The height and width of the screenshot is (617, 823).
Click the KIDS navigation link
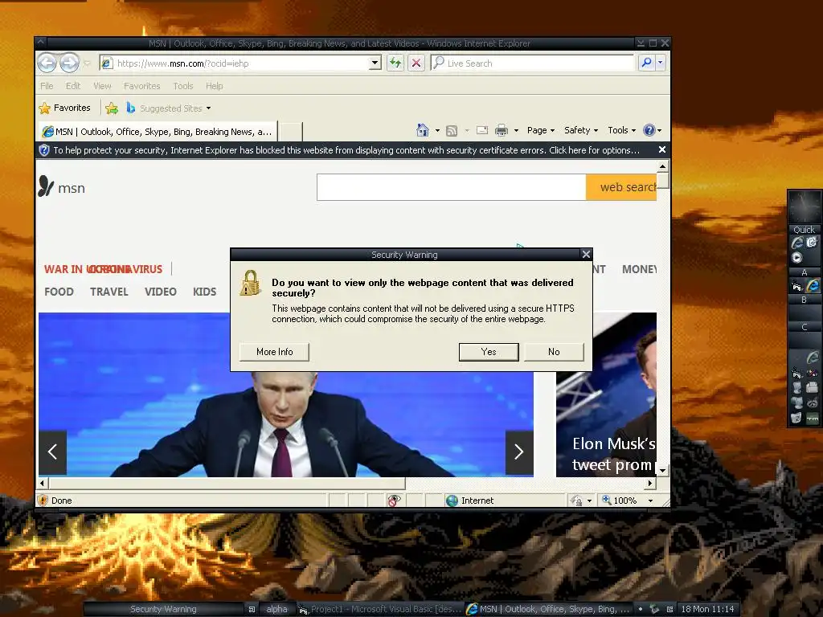[x=205, y=292]
